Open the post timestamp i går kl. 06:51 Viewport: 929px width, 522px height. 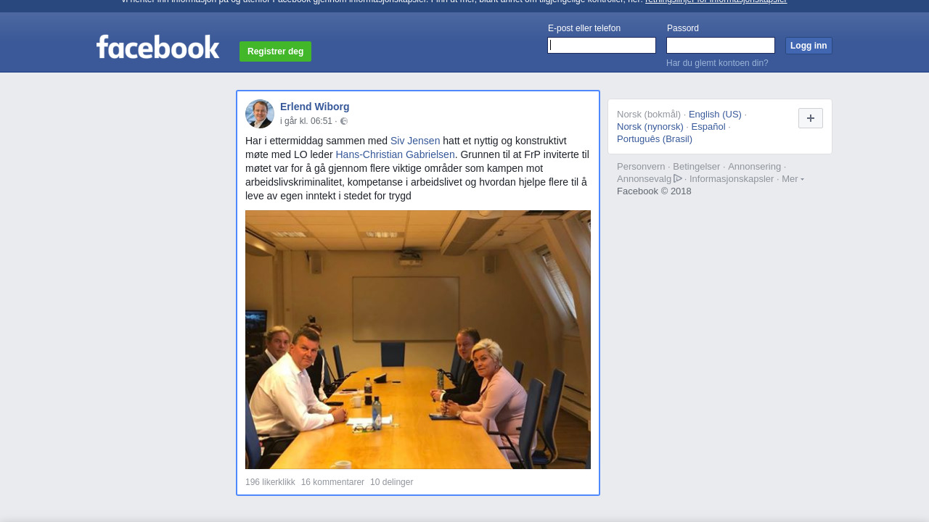(306, 121)
